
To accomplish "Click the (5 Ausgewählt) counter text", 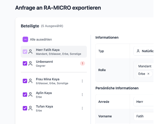I will pyautogui.click(x=52, y=26).
